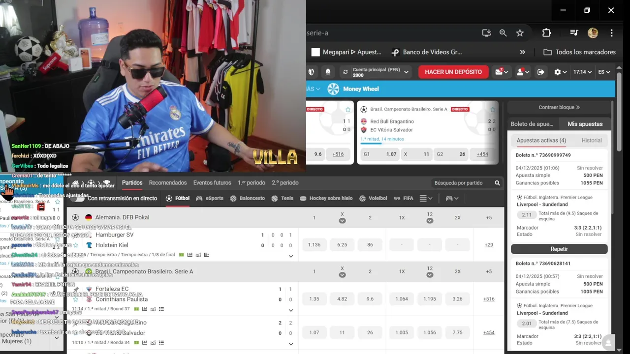Open the settings gear dropdown
This screenshot has width=630, height=354.
(x=561, y=72)
